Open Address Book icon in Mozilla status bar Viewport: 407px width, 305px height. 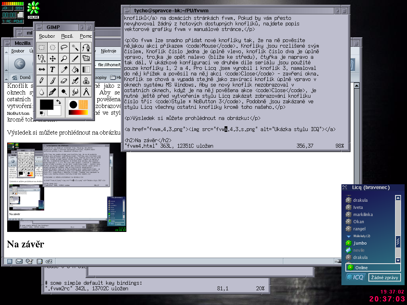39,261
